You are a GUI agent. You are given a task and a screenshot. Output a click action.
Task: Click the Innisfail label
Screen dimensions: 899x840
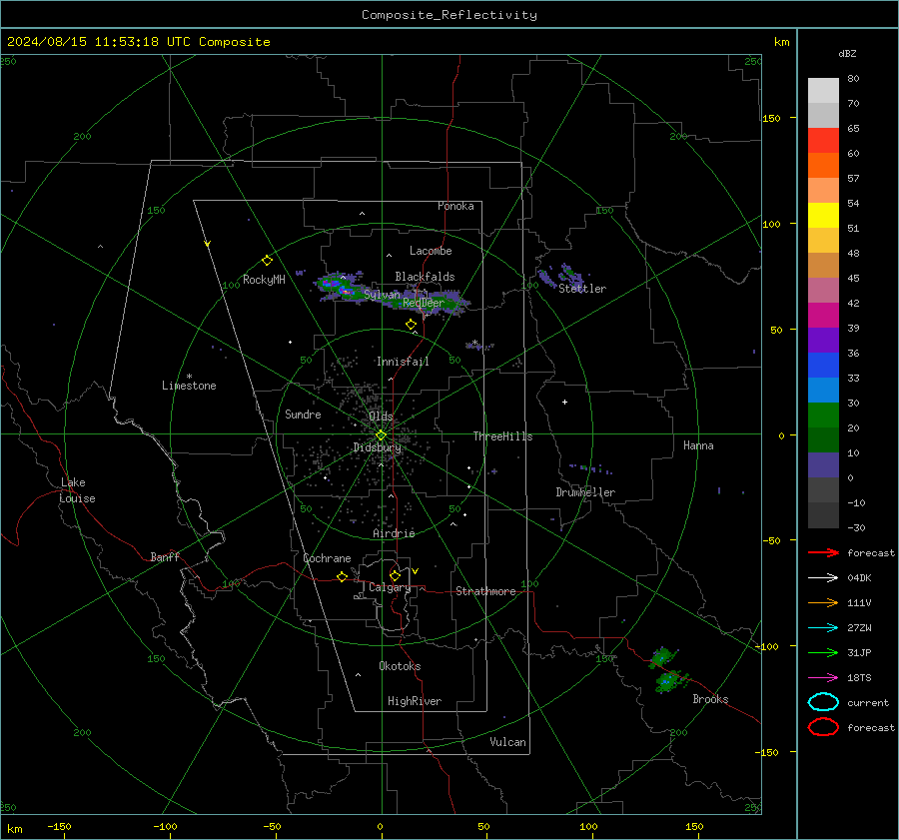click(403, 362)
